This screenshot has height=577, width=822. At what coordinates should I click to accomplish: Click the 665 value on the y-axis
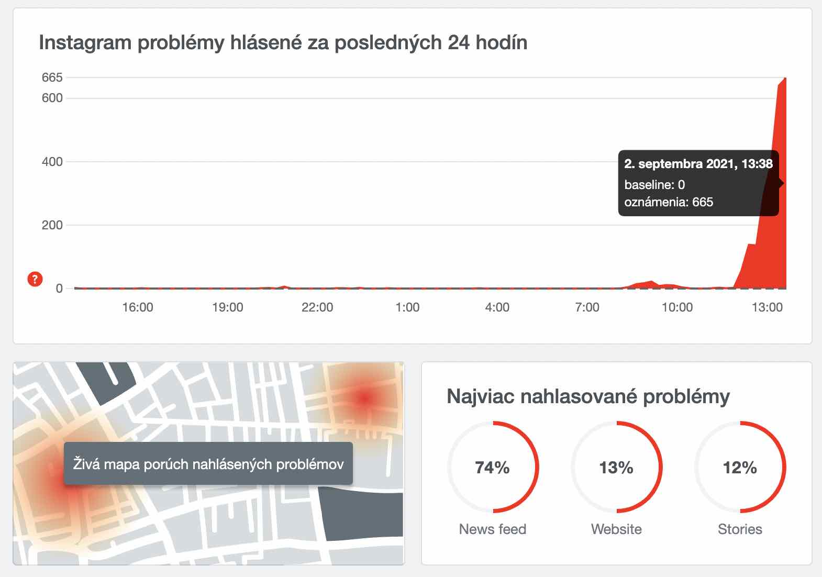point(52,77)
